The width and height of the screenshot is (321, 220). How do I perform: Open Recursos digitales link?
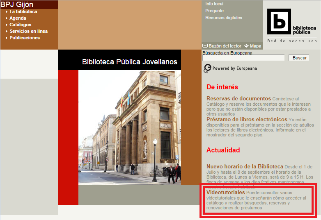[224, 18]
